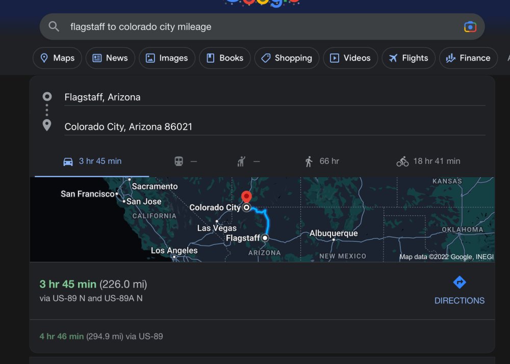Click the destination pin icon beside Colorado City

pyautogui.click(x=47, y=125)
